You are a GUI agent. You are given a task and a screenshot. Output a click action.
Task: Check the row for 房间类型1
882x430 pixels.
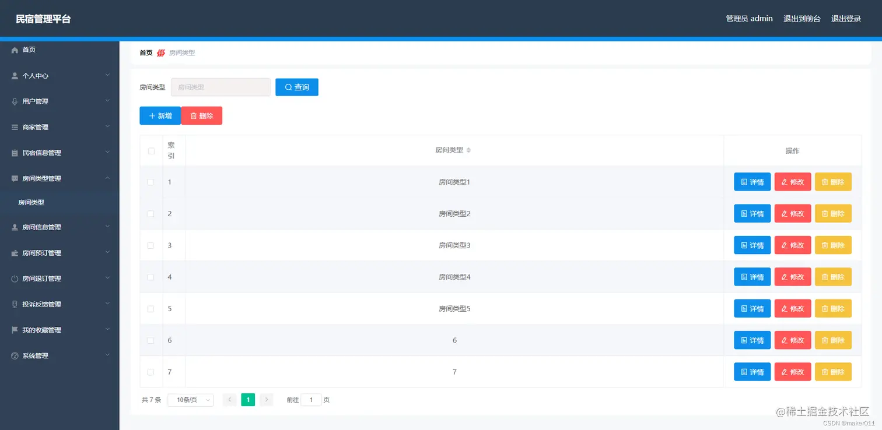[151, 182]
